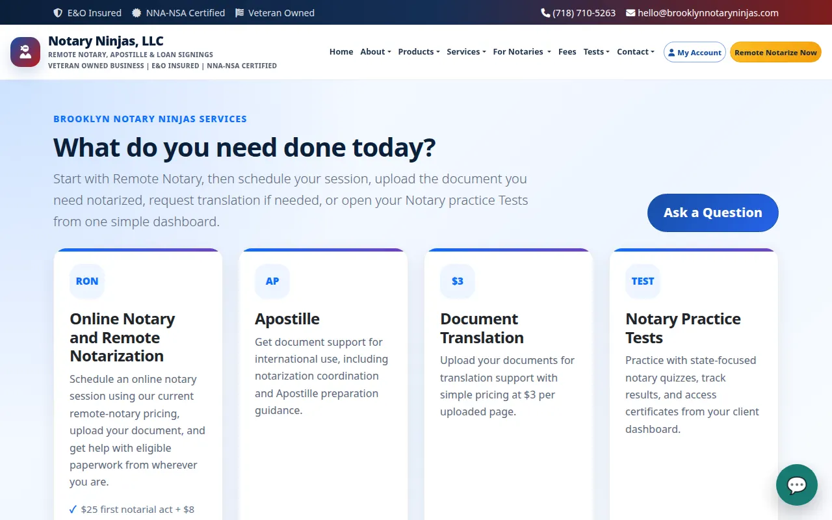Click the TEST badge on the Notary Practice card
Image resolution: width=832 pixels, height=520 pixels.
[643, 281]
